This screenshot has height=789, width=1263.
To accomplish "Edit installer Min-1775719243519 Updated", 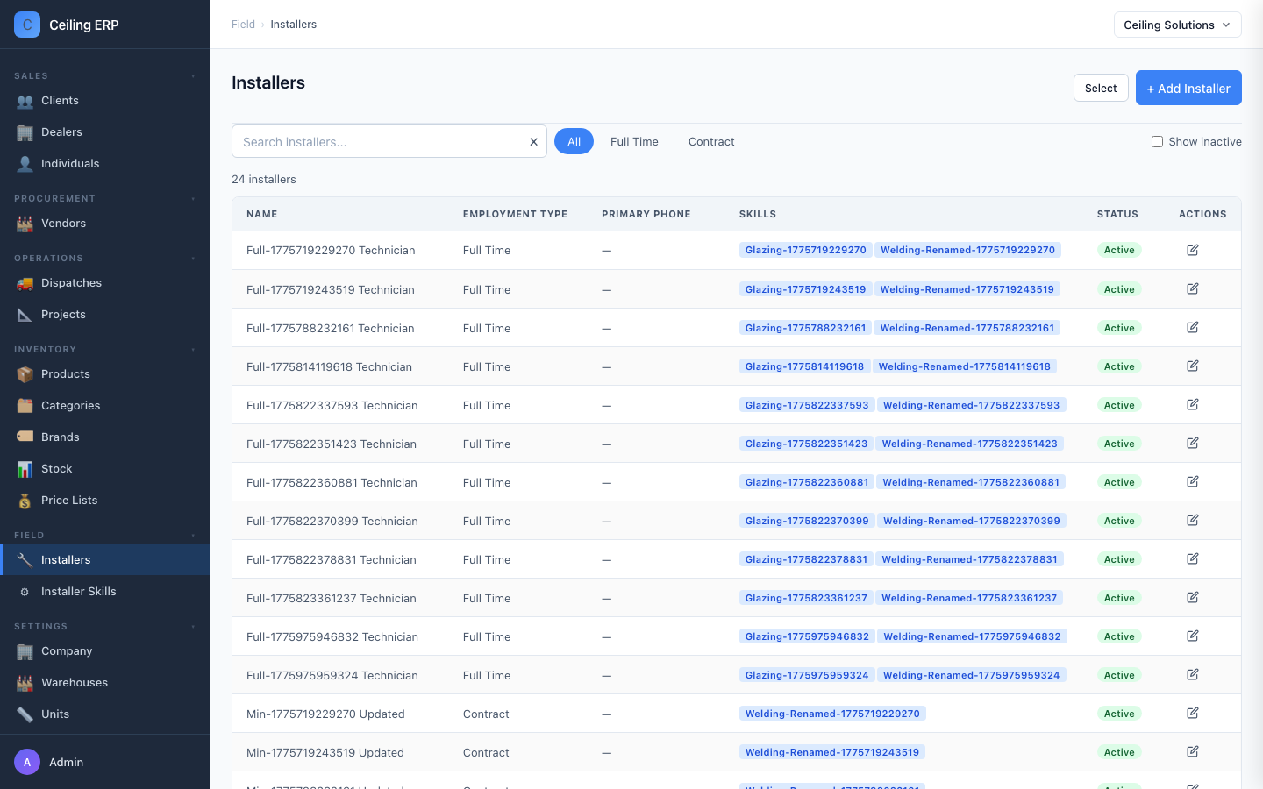I will tap(1193, 751).
